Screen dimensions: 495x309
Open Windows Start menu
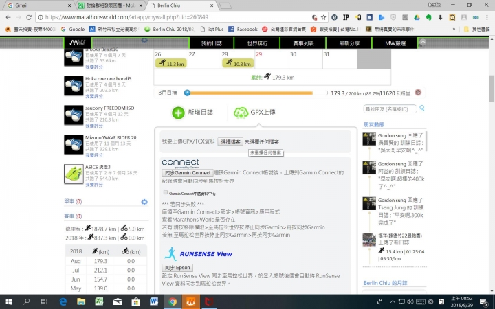tap(8, 301)
